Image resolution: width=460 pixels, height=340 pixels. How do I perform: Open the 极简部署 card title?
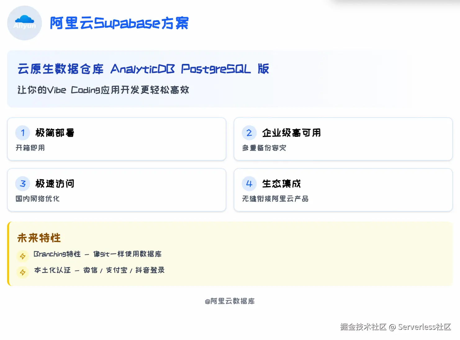pos(55,133)
